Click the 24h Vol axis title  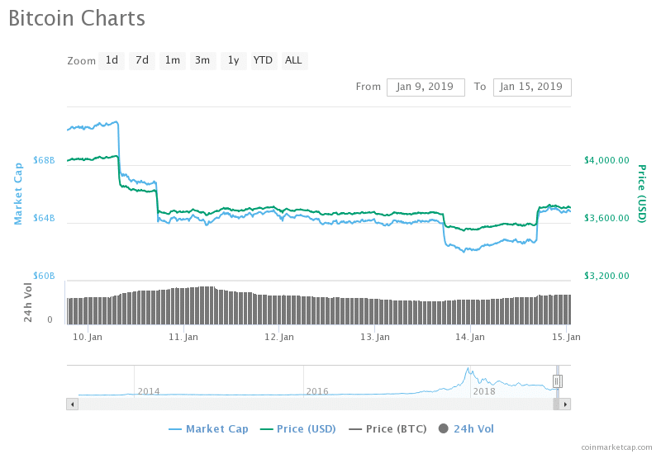(28, 302)
